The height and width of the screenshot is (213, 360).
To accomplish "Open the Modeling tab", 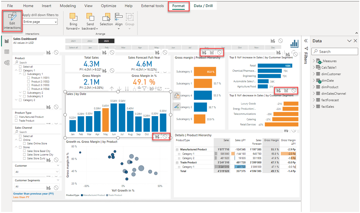I will (x=68, y=6).
